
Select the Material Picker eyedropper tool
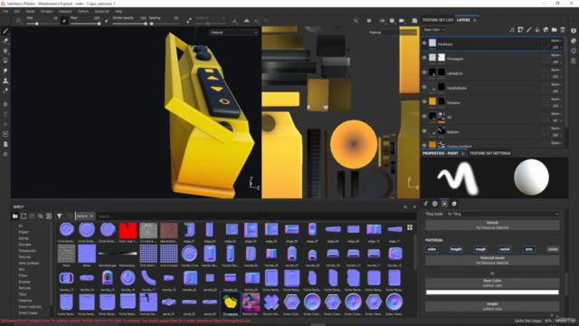[x=5, y=91]
